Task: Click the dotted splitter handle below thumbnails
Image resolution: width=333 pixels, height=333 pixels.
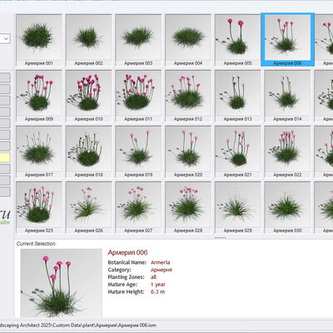Action: (x=220, y=238)
